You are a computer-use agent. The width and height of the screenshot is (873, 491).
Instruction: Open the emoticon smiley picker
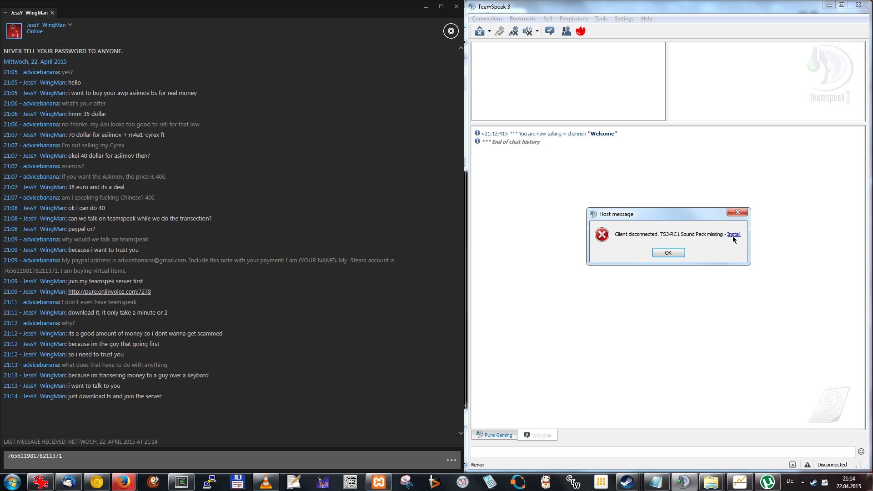pos(861,451)
